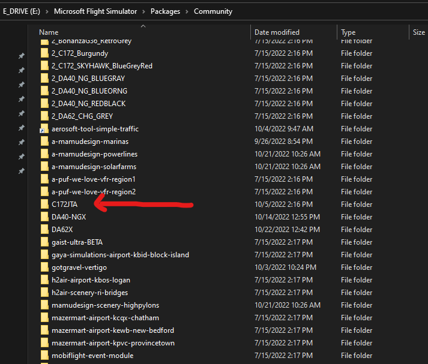This screenshot has height=364, width=428.
Task: Click the 2_DA40_NG_REDBLACK folder icon
Action: [x=44, y=104]
